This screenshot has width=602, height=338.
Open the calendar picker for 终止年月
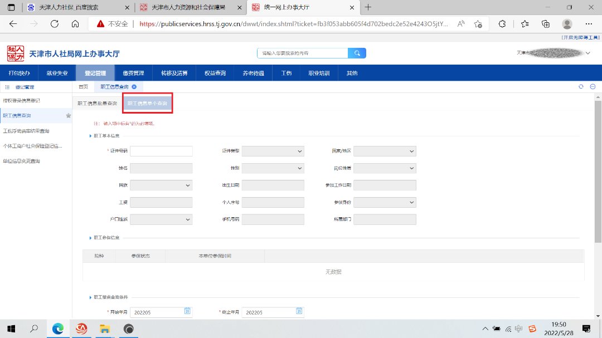299,311
